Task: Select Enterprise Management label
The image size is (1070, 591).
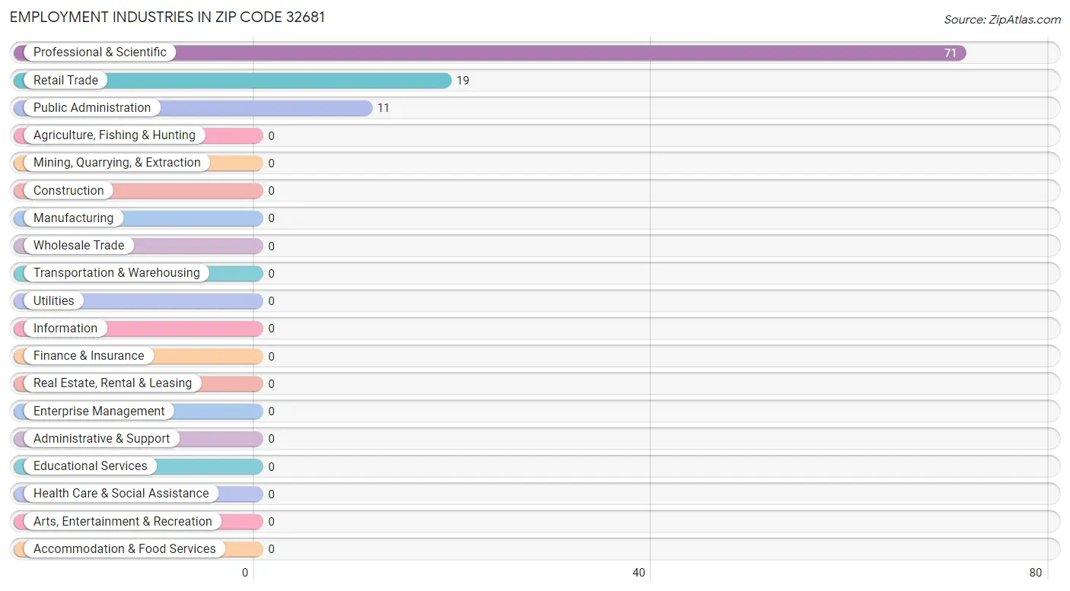Action: point(99,411)
